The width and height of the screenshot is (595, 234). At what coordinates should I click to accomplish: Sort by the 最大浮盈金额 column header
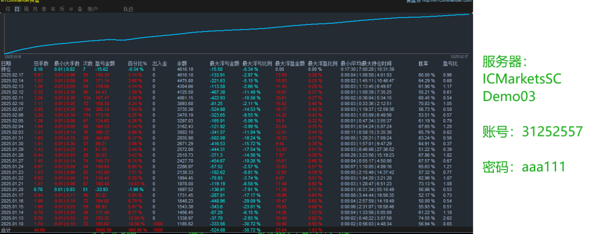pos(290,64)
